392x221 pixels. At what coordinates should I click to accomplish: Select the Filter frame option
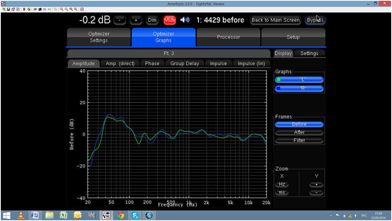299,141
